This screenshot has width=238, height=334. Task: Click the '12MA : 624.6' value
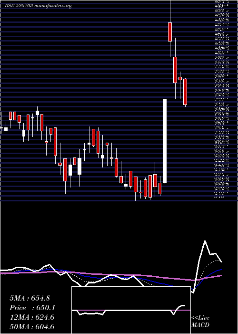[x=31, y=317]
